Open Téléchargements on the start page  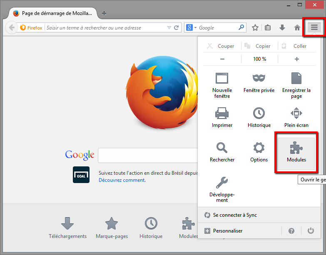tap(67, 228)
